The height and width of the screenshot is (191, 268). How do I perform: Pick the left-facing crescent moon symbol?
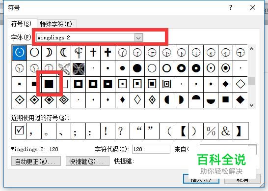point(64,53)
